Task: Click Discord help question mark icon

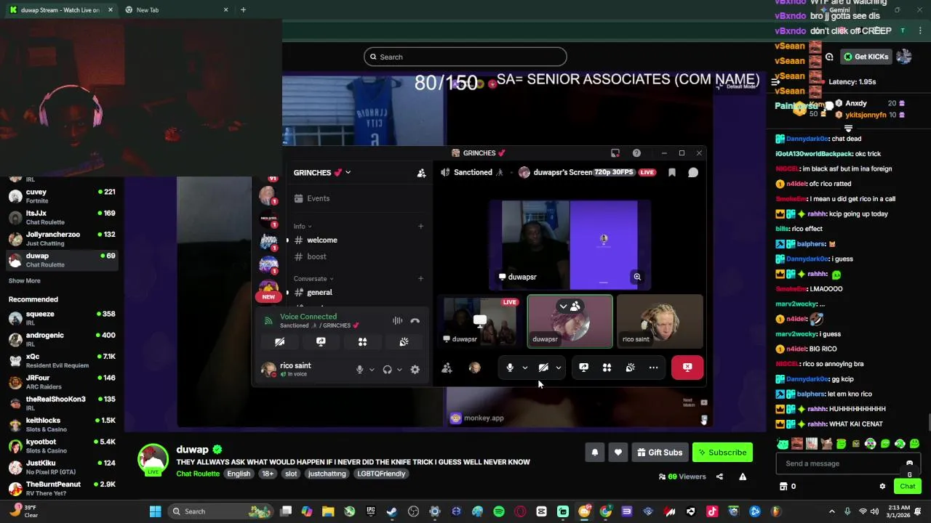Action: tap(636, 153)
